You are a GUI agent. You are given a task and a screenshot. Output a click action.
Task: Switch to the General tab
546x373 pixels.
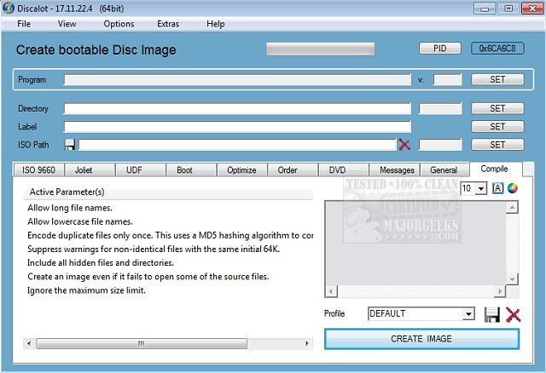tap(444, 170)
